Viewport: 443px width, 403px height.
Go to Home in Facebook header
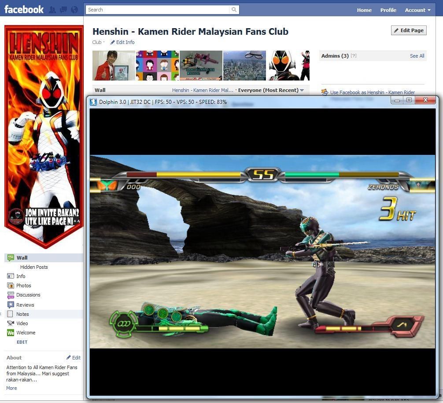point(364,10)
